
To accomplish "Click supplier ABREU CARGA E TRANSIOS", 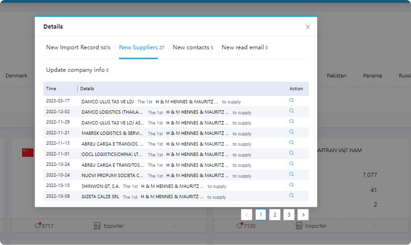I will [x=113, y=144].
